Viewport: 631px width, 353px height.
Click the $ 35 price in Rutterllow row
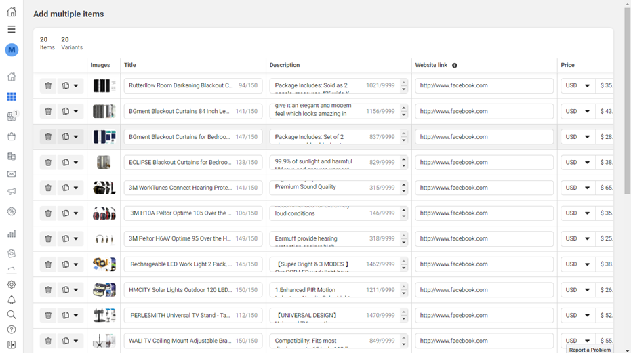click(605, 86)
